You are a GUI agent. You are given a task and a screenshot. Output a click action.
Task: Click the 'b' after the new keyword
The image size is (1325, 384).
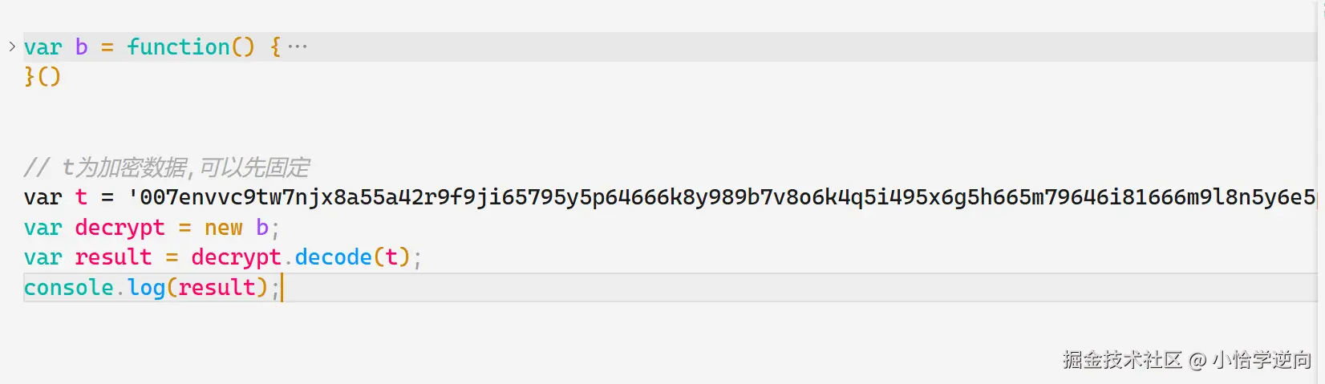262,228
